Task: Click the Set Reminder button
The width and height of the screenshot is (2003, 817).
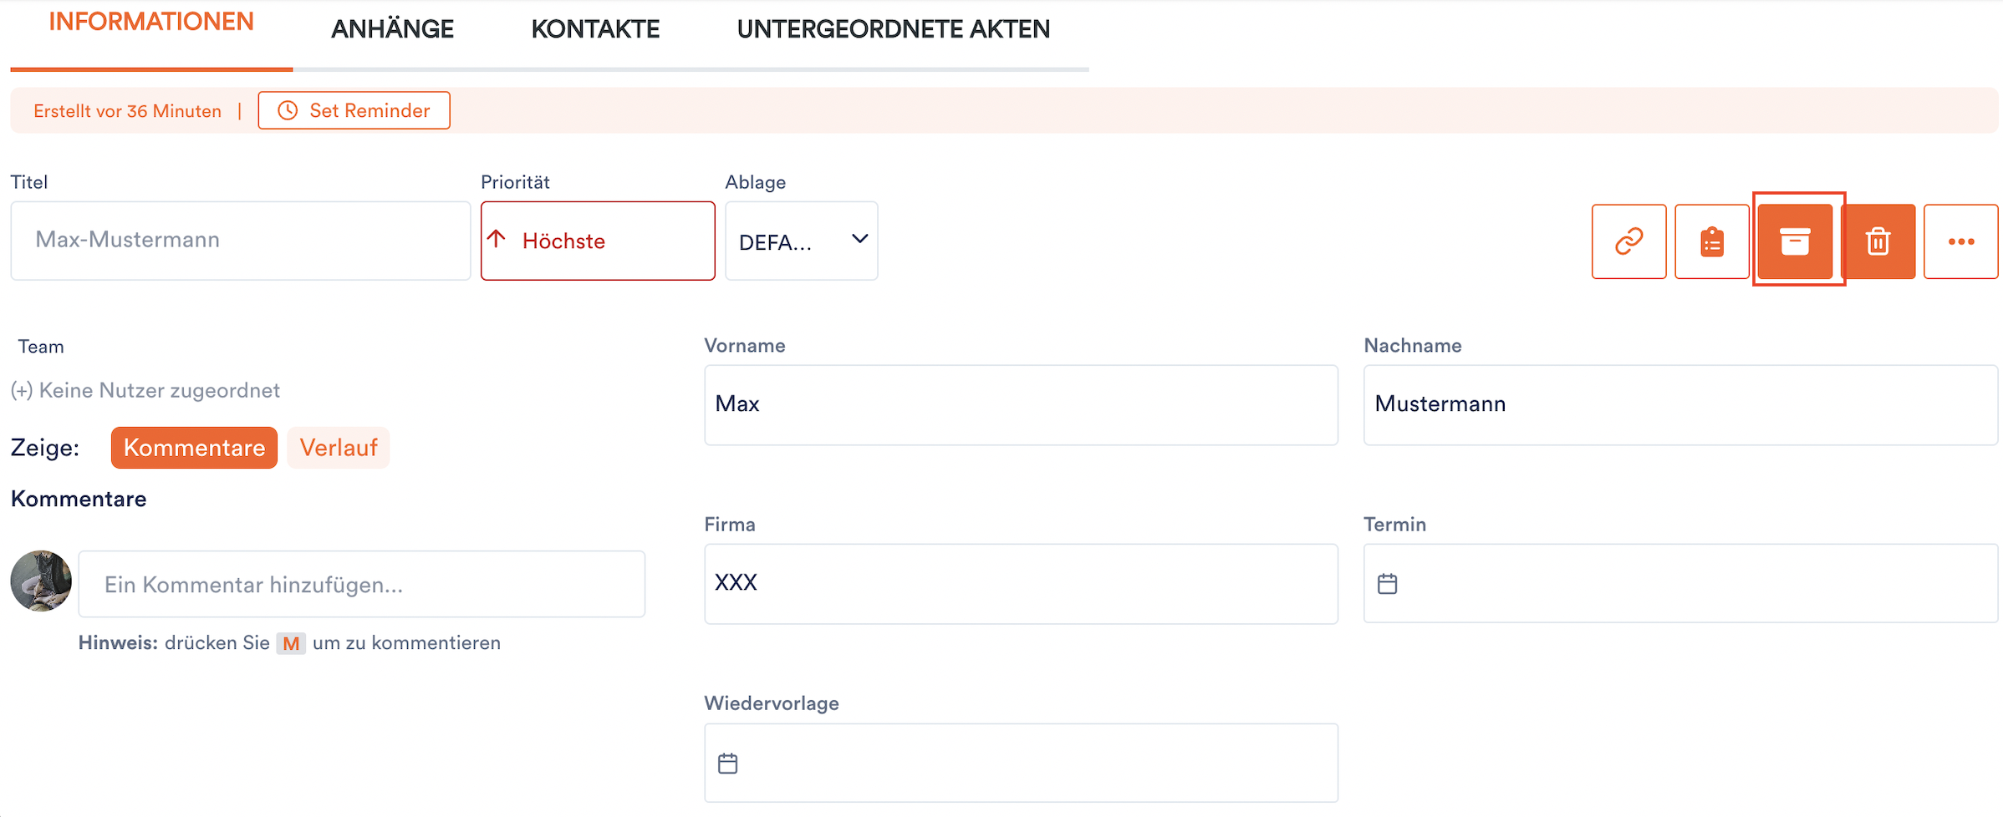Action: (354, 110)
